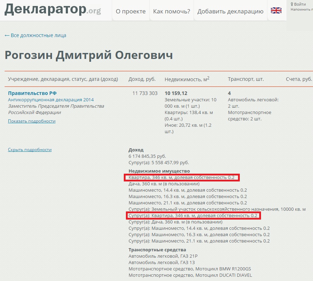Screen dimensions: 313x281
Task: Click the Войти login link
Action: pyautogui.click(x=300, y=4)
